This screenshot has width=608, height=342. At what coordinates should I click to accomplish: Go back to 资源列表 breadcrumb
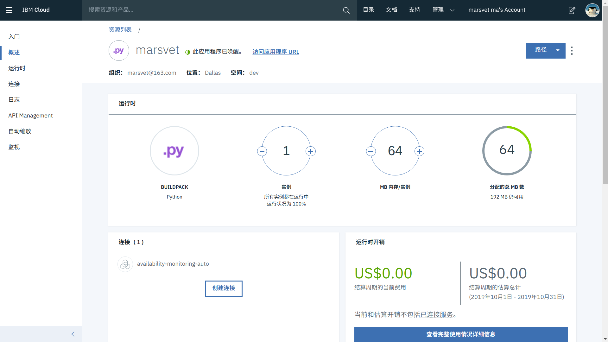[x=120, y=29]
